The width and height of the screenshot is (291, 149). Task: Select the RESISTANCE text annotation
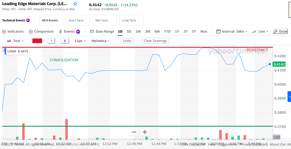point(257,50)
